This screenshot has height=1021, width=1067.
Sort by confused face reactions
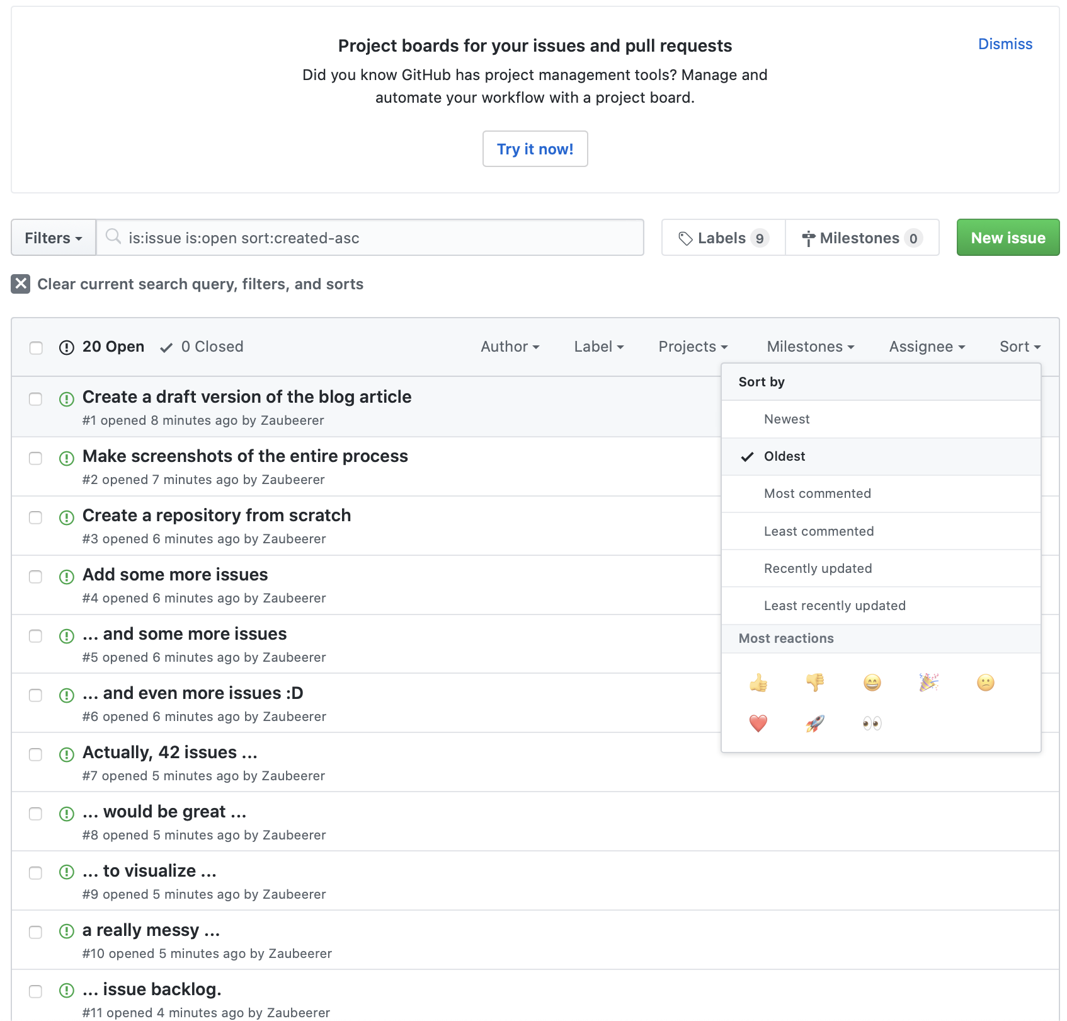(984, 683)
